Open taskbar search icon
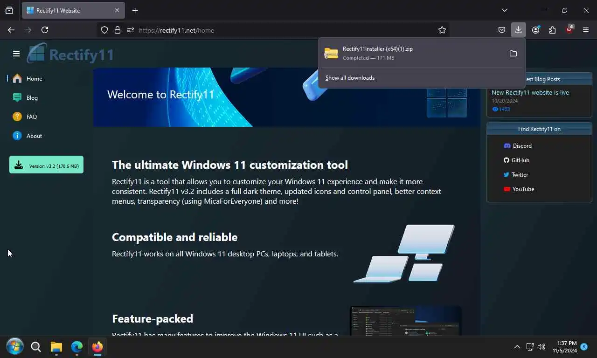 (35, 346)
